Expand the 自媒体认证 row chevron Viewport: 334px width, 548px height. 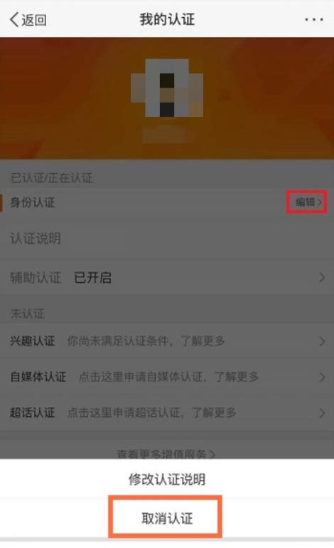321,377
